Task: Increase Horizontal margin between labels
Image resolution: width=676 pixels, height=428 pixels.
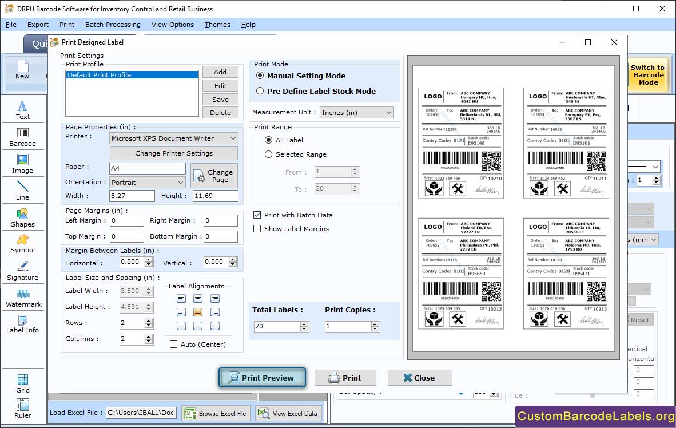Action: 149,259
